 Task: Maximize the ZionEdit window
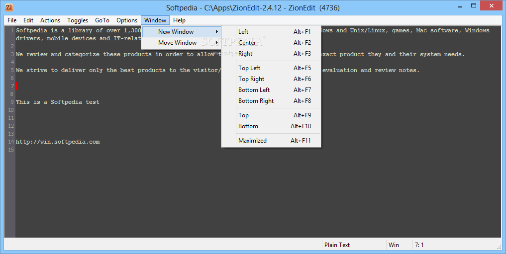(473, 5)
